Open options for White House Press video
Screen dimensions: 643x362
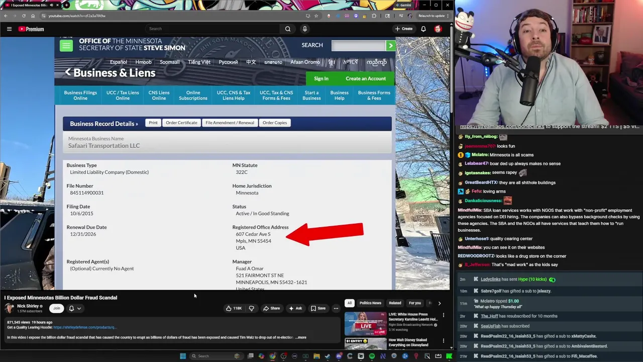(443, 315)
